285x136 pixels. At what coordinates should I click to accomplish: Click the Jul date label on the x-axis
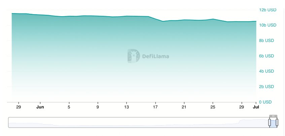[256, 107]
